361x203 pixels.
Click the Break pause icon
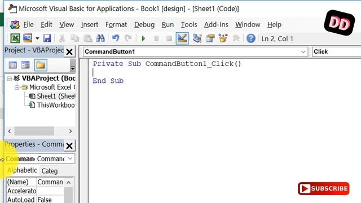(x=156, y=38)
